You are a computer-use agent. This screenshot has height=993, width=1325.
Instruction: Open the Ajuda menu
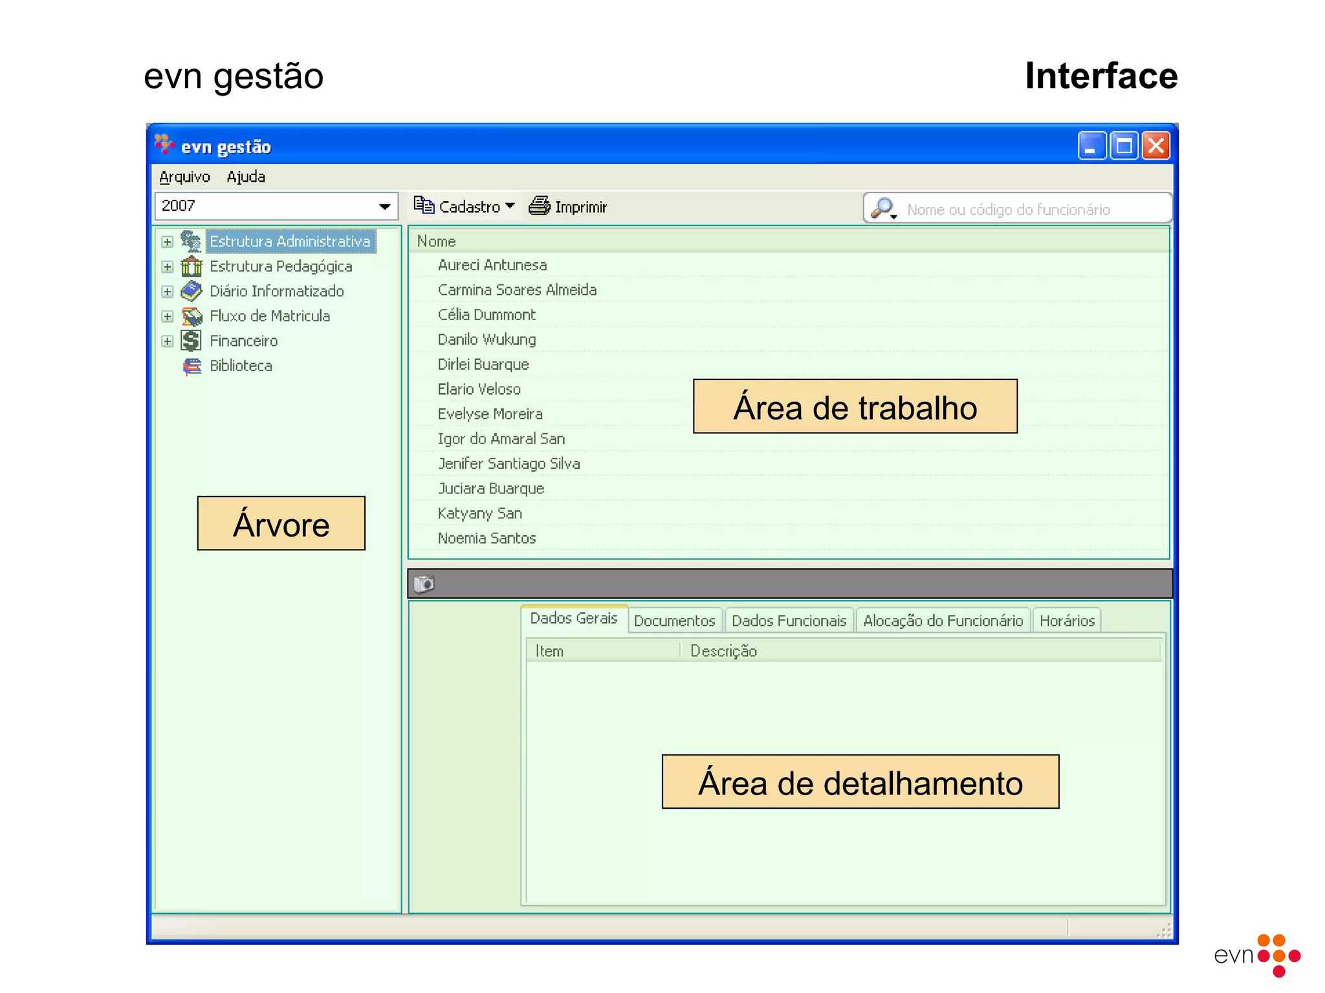(246, 177)
